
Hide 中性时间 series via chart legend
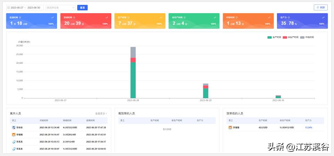pos(307,37)
